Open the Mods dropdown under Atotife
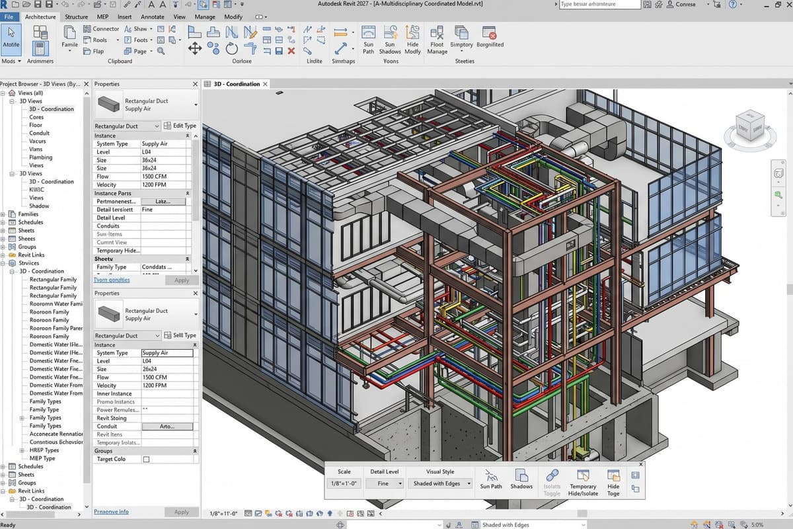Viewport: 793px width, 529px height. [x=11, y=61]
